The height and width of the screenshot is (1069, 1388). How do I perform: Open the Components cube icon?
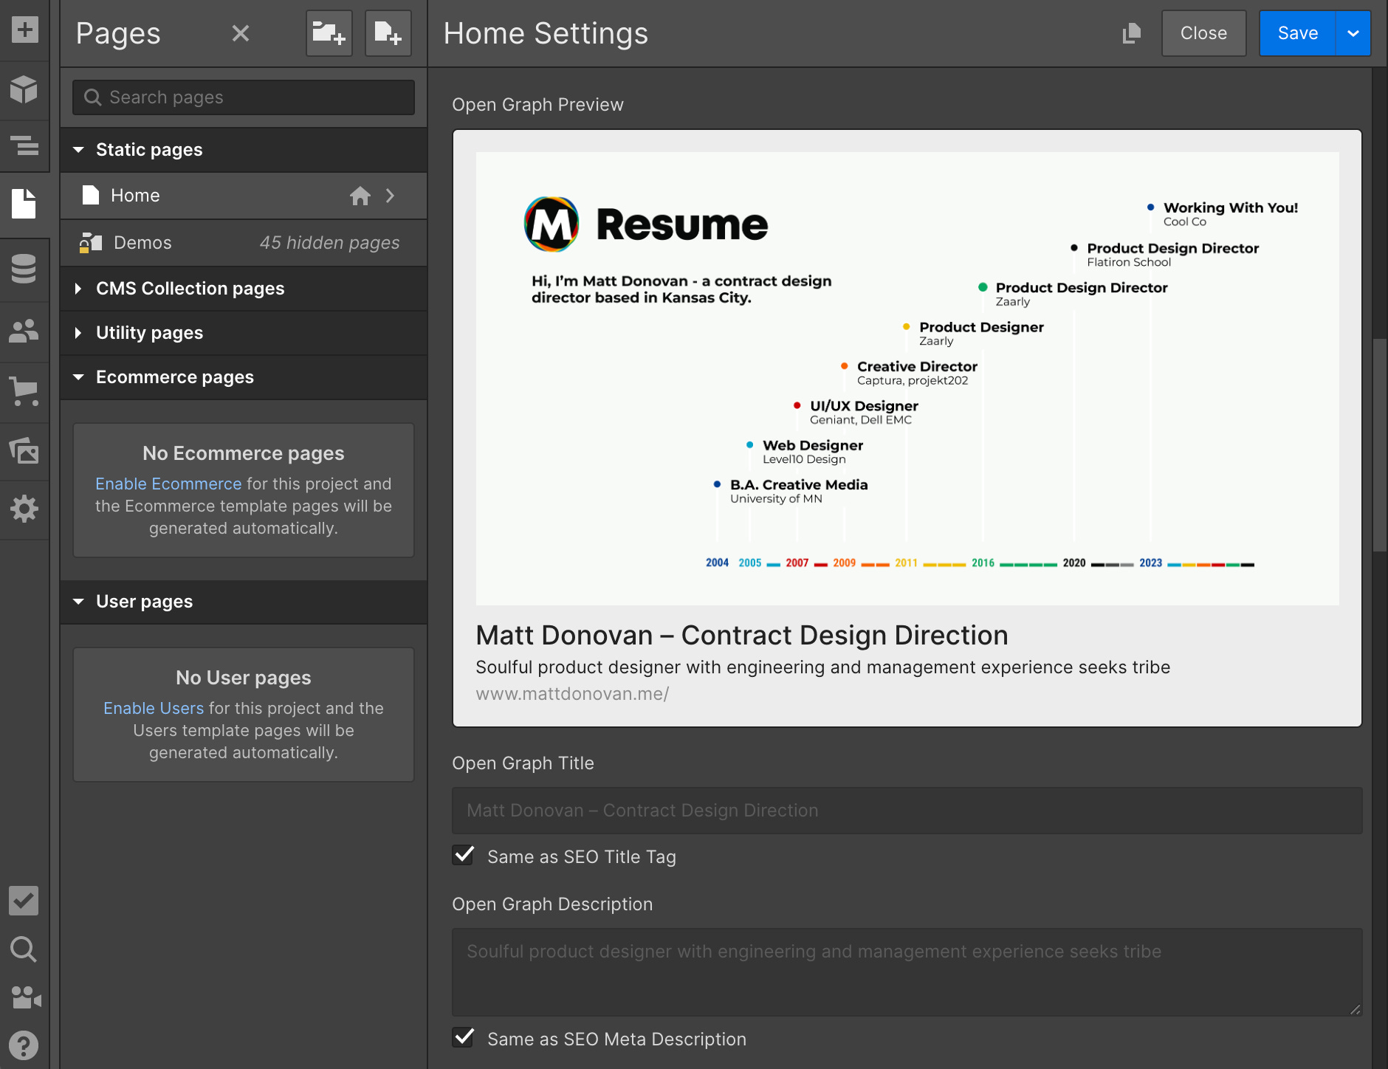click(x=24, y=89)
